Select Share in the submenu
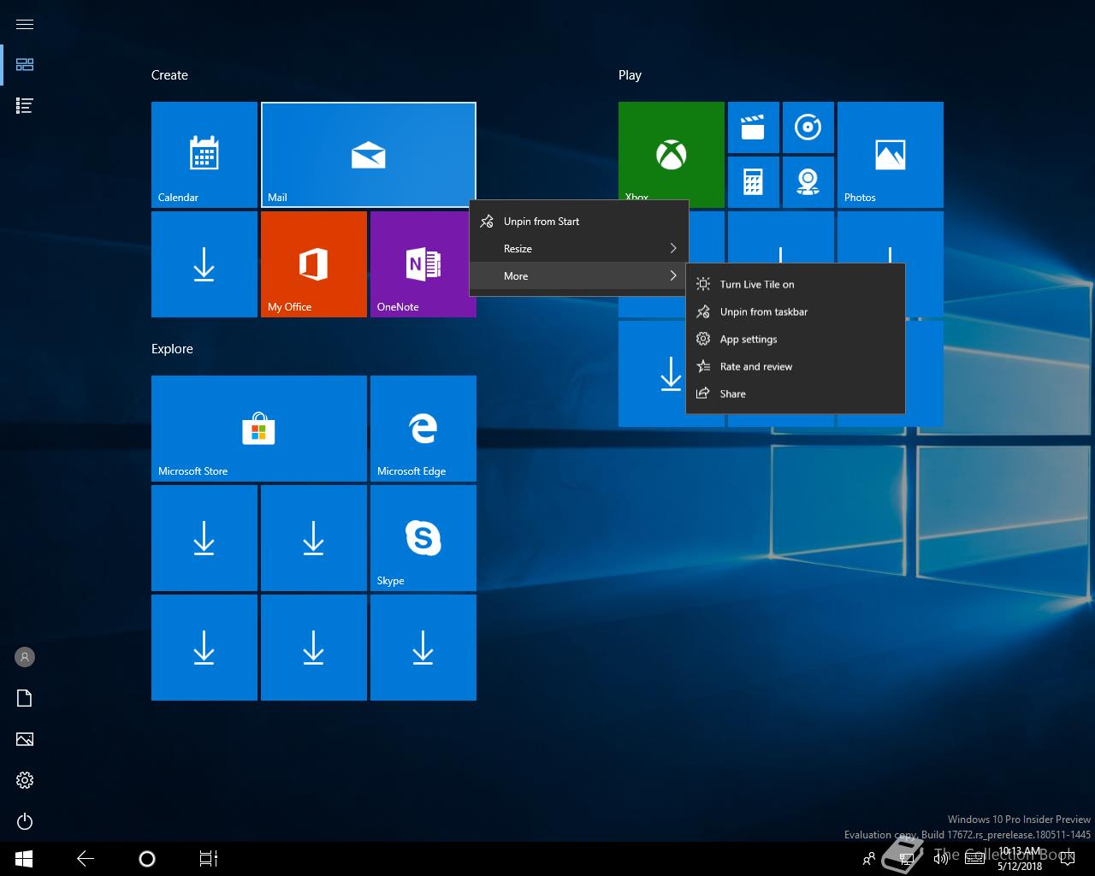1095x876 pixels. pos(796,394)
